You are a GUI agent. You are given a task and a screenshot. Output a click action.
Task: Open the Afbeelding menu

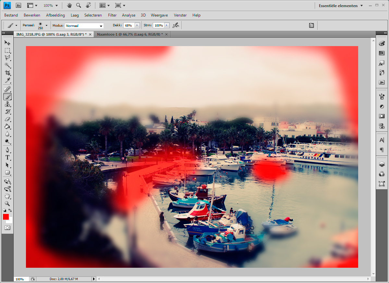tap(55, 15)
